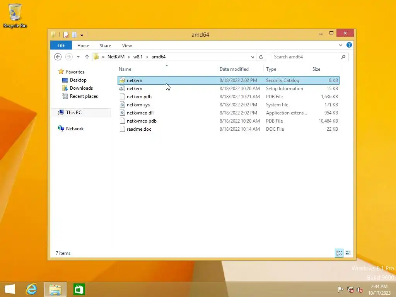Screen dimensions: 396x297
Task: Open Desktop in Favorites
Action: click(78, 80)
